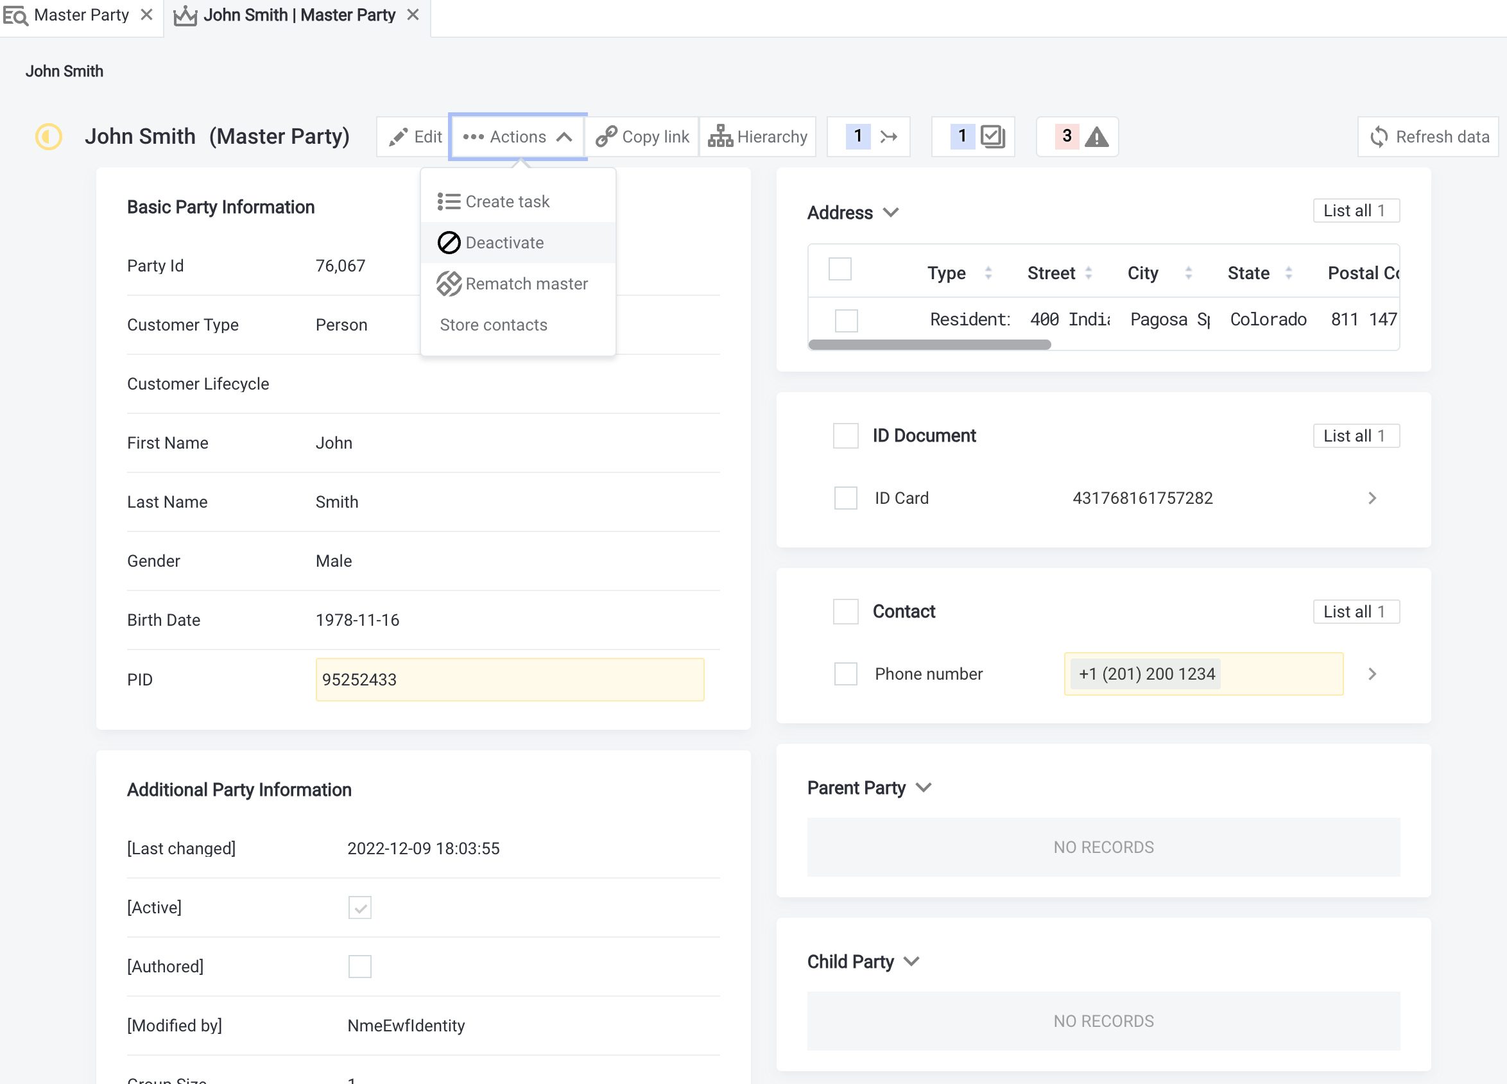Image resolution: width=1507 pixels, height=1084 pixels.
Task: Open the Create task action
Action: coord(508,201)
